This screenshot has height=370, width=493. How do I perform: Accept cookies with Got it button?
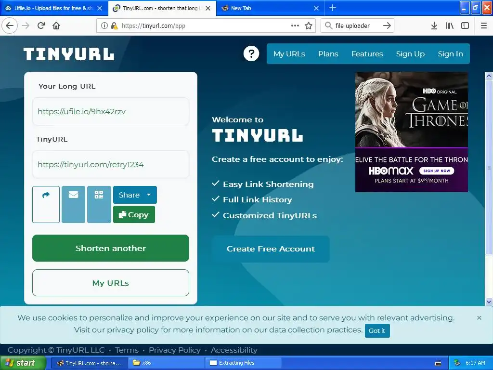377,330
